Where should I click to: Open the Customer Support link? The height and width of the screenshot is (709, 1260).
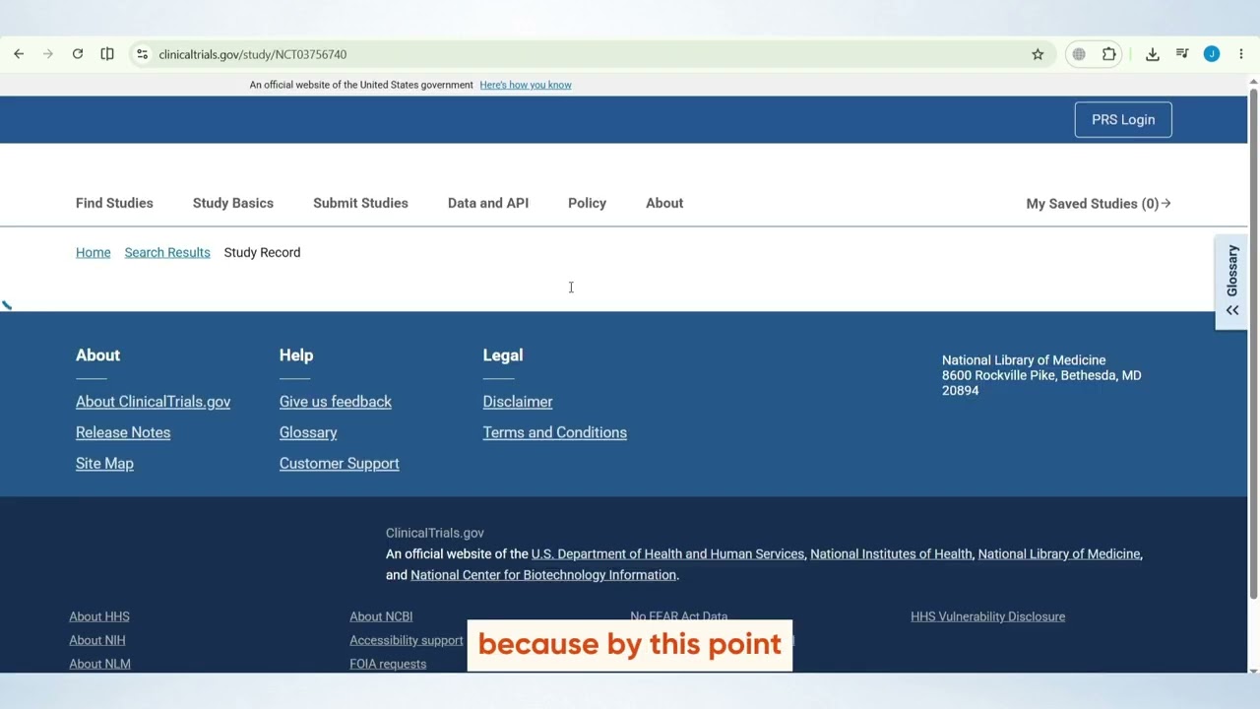(x=340, y=463)
